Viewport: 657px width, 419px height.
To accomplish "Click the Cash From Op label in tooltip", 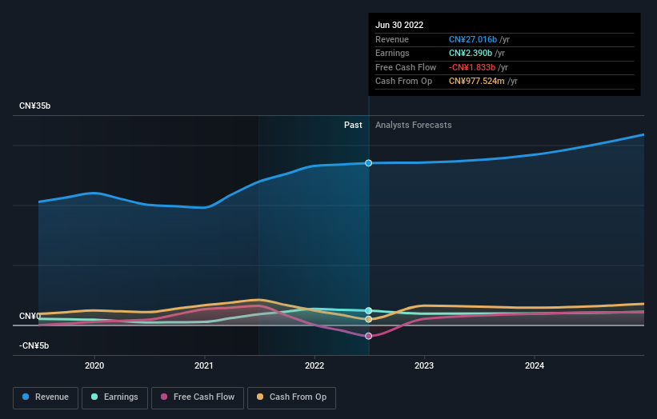I will click(403, 82).
